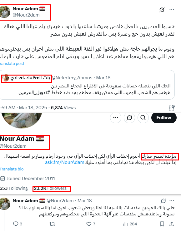
Task: Click the Grok icon on top post
Action: (162, 10)
